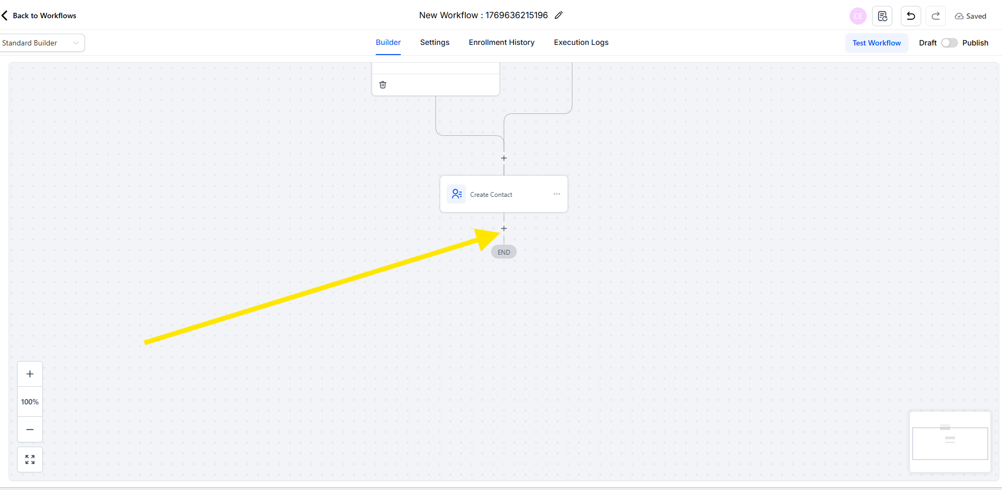The image size is (1002, 490).
Task: Open the Execution Logs tab
Action: [581, 43]
